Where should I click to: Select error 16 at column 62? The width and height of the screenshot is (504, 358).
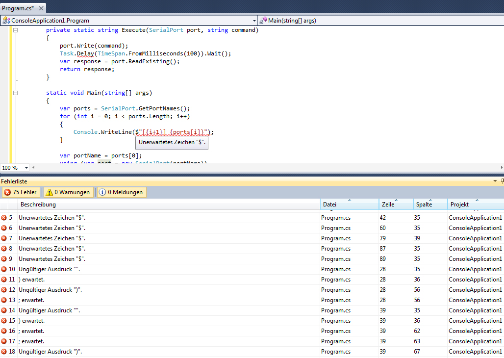click(252, 331)
